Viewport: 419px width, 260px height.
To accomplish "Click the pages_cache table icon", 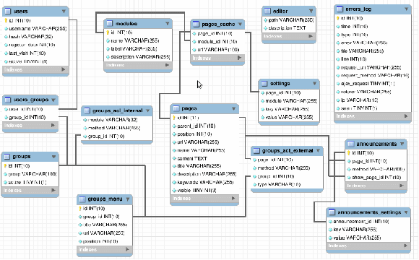I will pyautogui.click(x=196, y=24).
